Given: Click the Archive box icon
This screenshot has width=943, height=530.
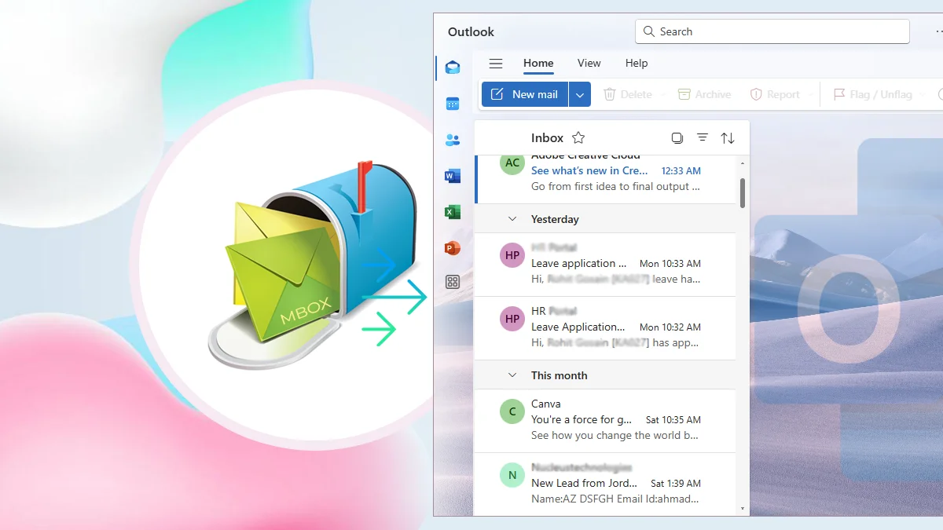Looking at the screenshot, I should 684,94.
